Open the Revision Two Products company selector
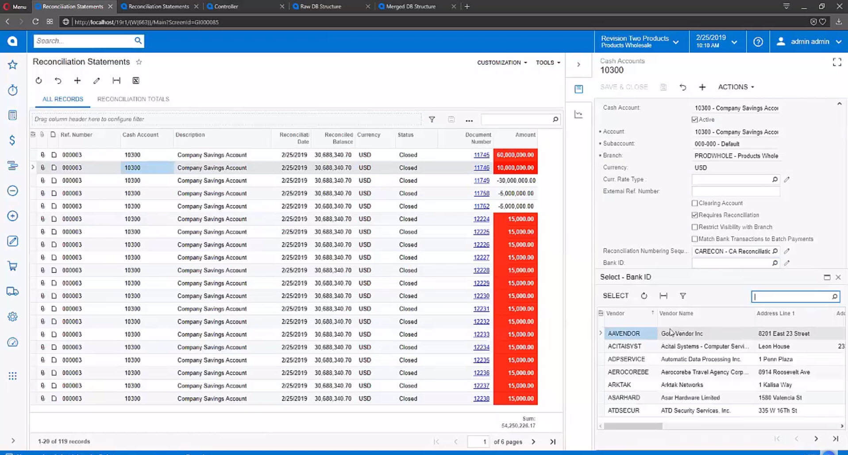This screenshot has width=848, height=455. click(x=640, y=42)
